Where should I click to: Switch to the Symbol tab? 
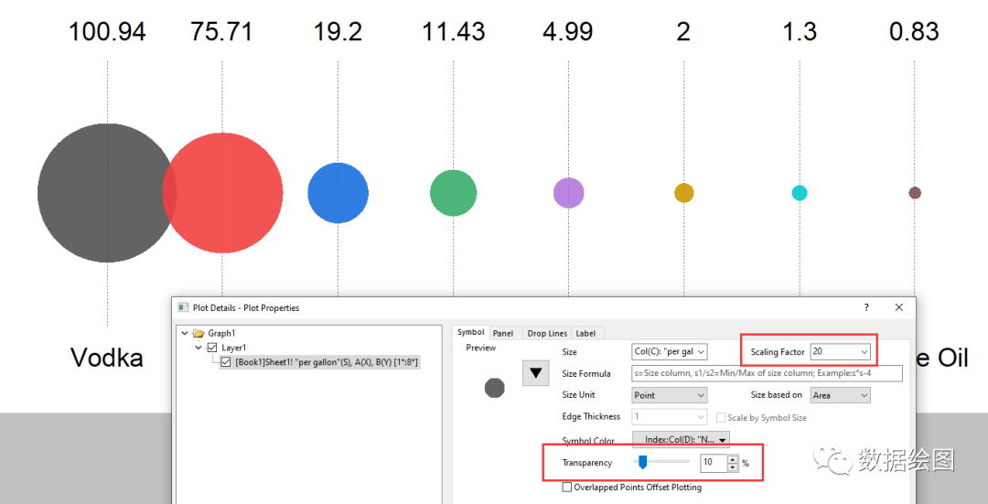click(x=471, y=332)
